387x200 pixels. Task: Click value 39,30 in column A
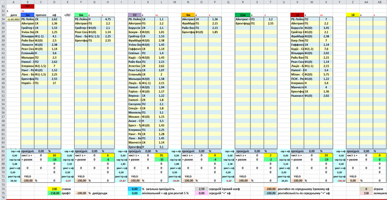(x=13, y=181)
